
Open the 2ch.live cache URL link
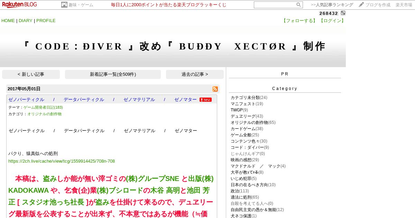(62, 161)
